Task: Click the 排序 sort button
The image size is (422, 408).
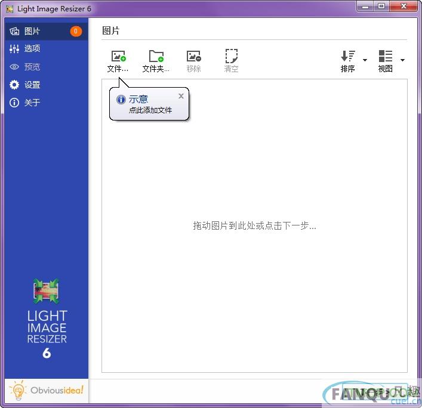Action: tap(348, 61)
